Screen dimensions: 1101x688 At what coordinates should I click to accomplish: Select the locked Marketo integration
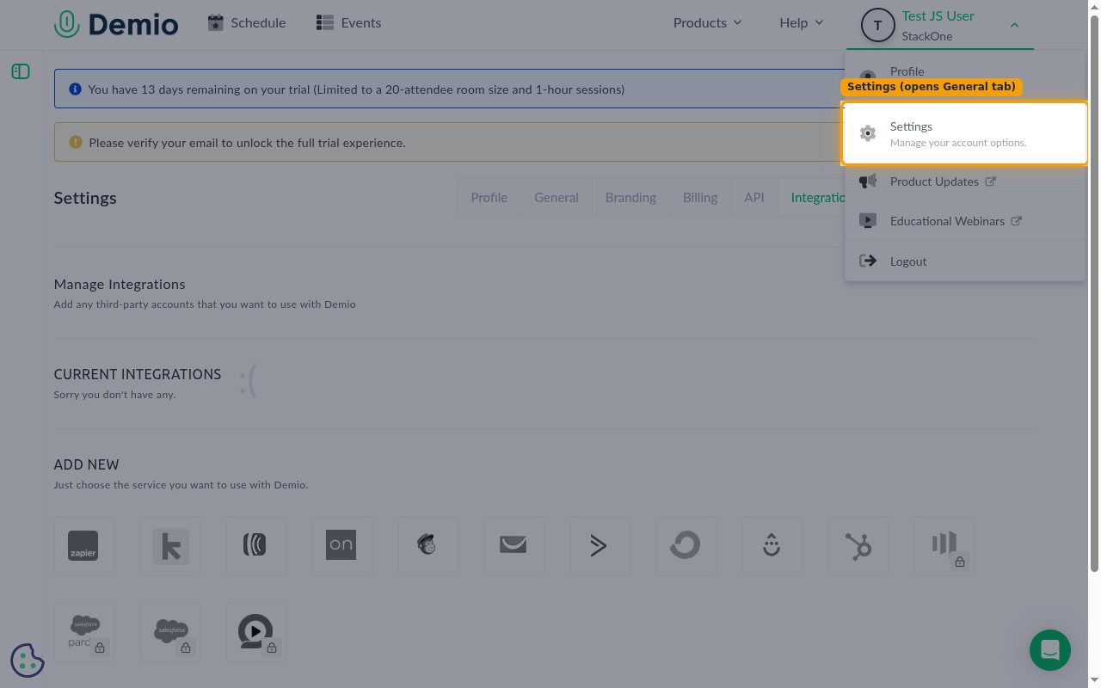(944, 546)
